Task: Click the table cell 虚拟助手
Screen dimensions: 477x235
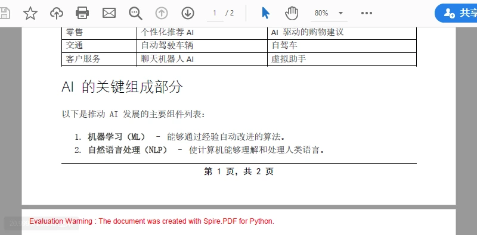Action: click(x=342, y=59)
